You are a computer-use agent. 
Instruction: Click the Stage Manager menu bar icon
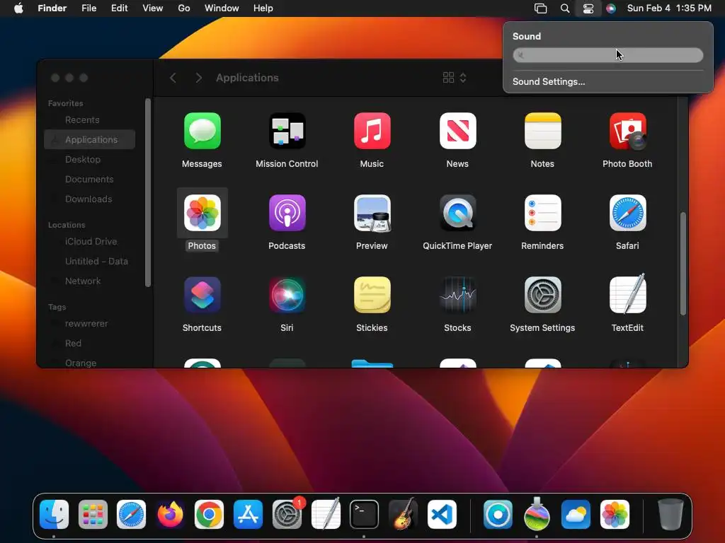tap(540, 8)
